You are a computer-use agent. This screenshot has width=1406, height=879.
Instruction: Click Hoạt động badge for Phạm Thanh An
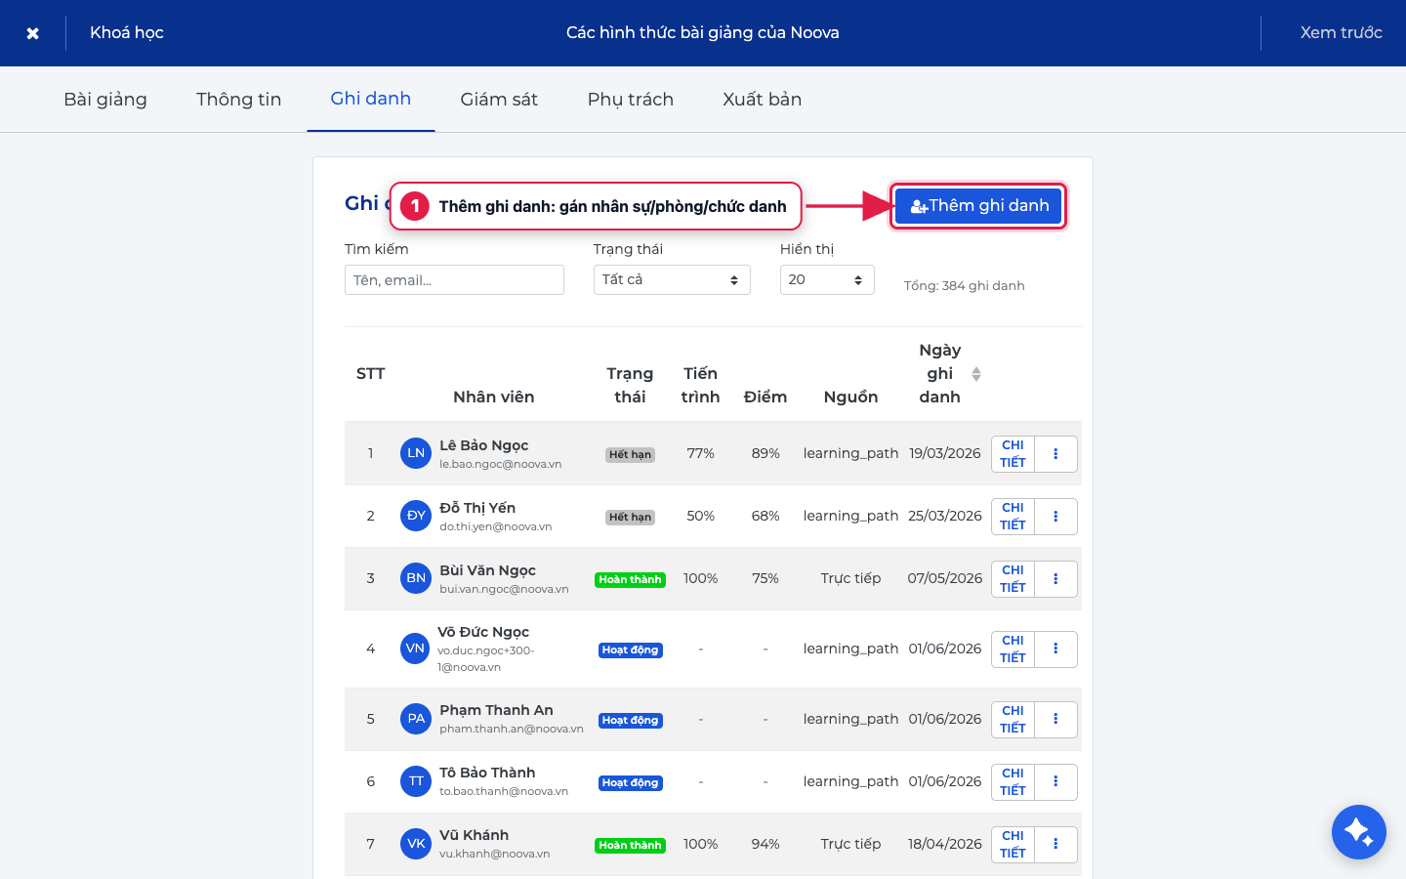[630, 720]
